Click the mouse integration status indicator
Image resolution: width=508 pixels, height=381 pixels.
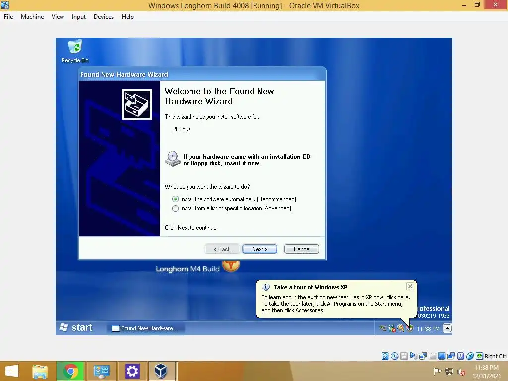(470, 356)
